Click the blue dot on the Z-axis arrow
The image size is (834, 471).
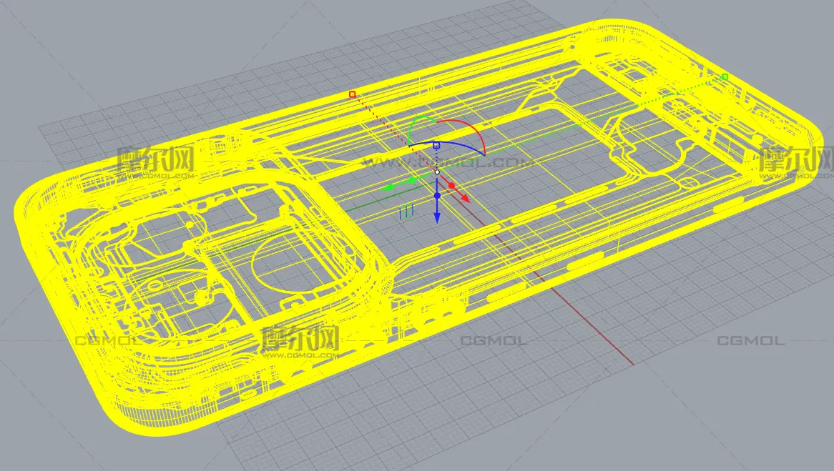coord(437,196)
